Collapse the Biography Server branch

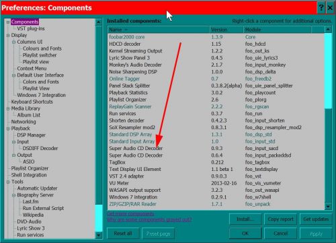click(13, 195)
